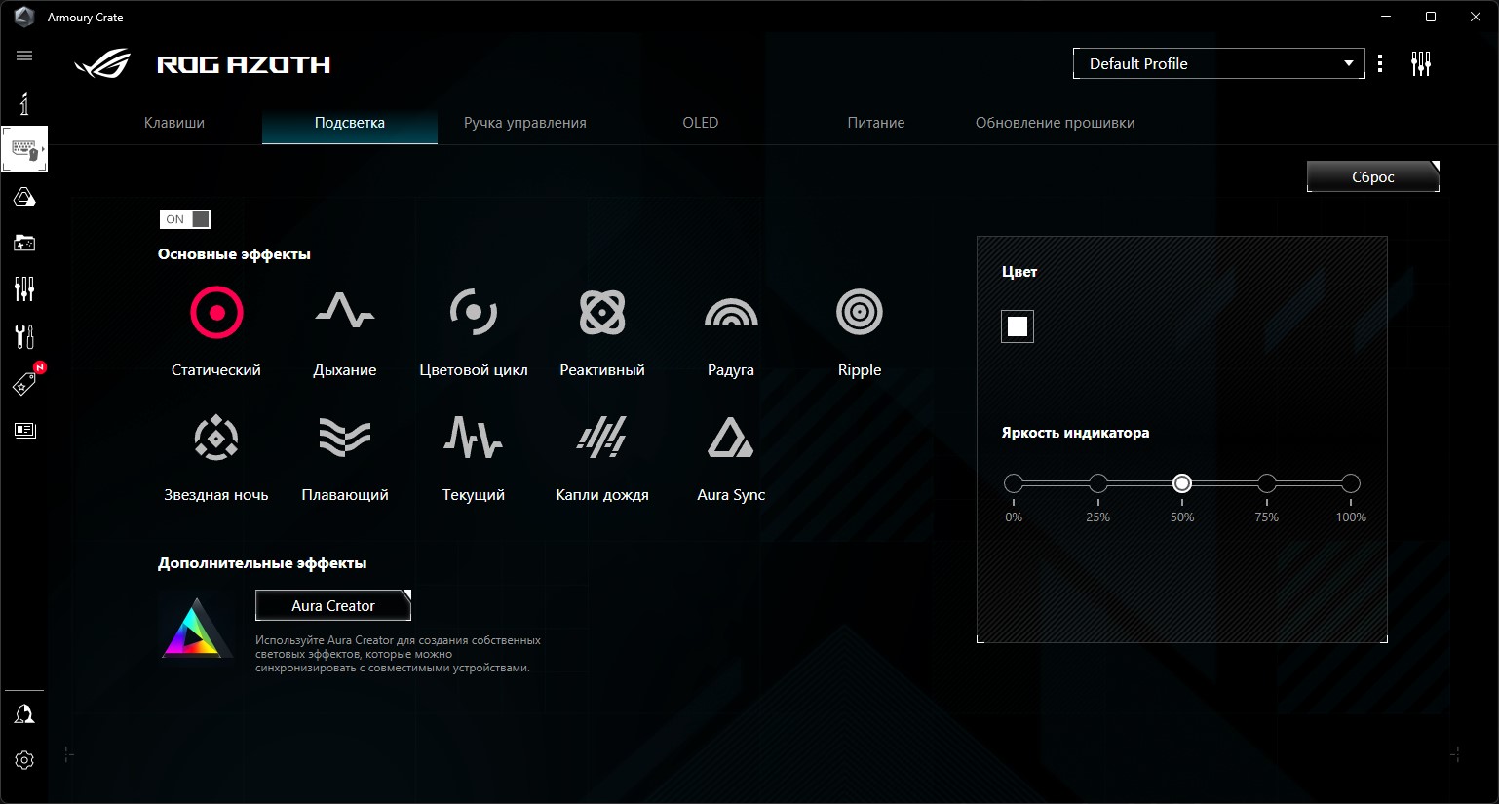Open the hamburger menu in sidebar
The image size is (1499, 804).
(24, 56)
